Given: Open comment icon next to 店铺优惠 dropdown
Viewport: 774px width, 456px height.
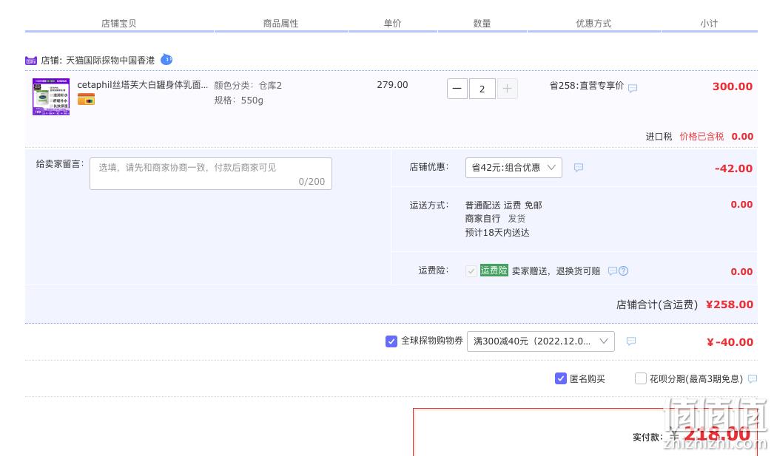Looking at the screenshot, I should click(579, 168).
